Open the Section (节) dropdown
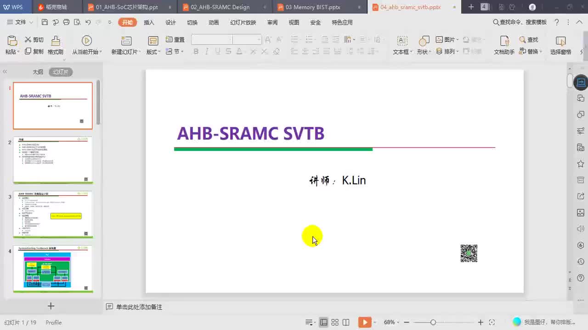The image size is (588, 330). pos(174,51)
